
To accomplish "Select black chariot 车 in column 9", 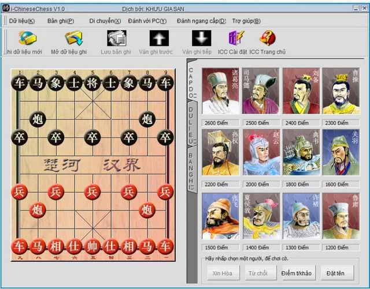I will click(x=165, y=83).
